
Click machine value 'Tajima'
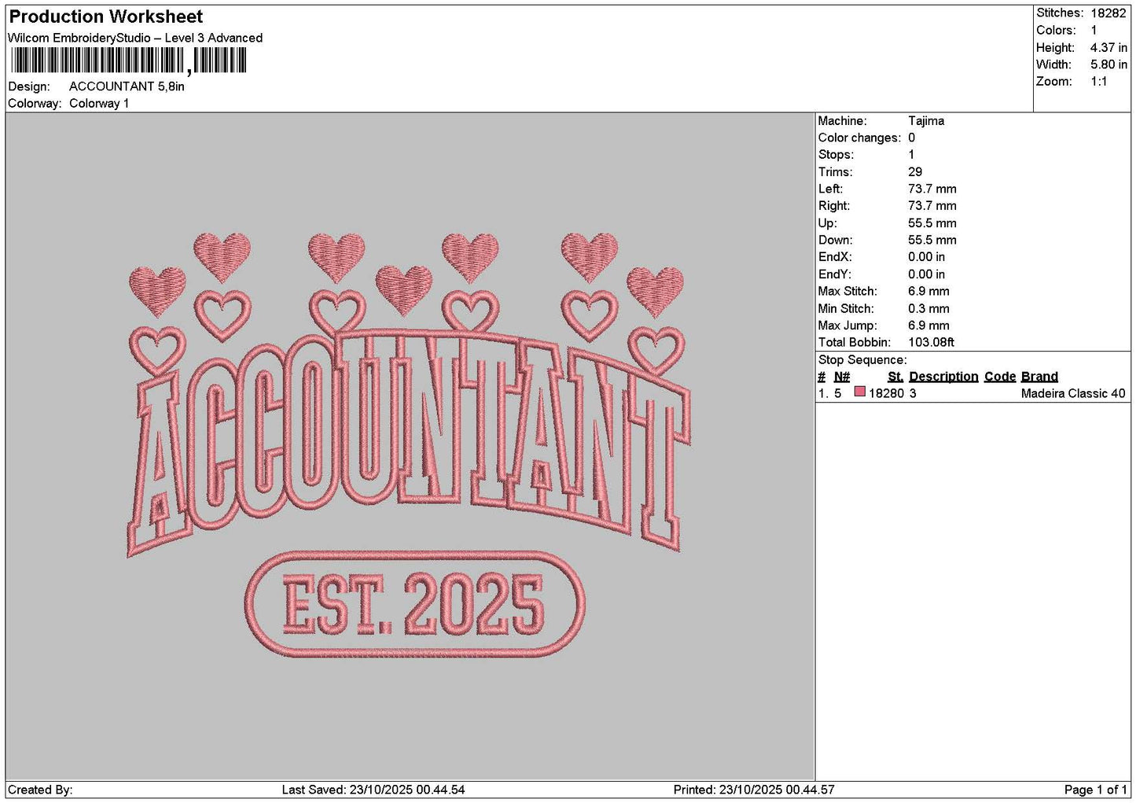926,121
